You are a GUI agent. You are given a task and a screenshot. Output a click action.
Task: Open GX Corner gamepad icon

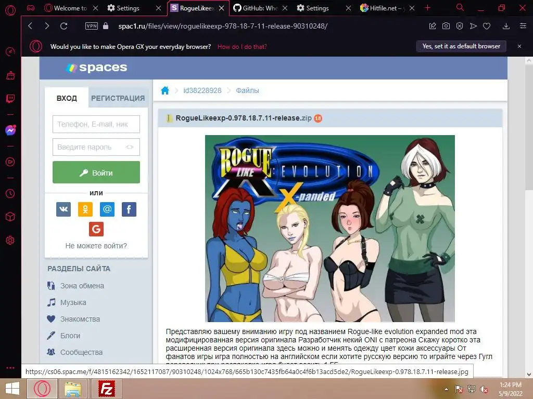click(31, 8)
